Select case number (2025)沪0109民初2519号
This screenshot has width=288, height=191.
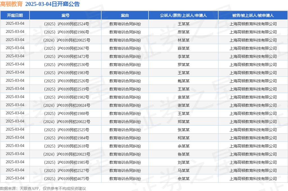pyautogui.click(x=66, y=89)
